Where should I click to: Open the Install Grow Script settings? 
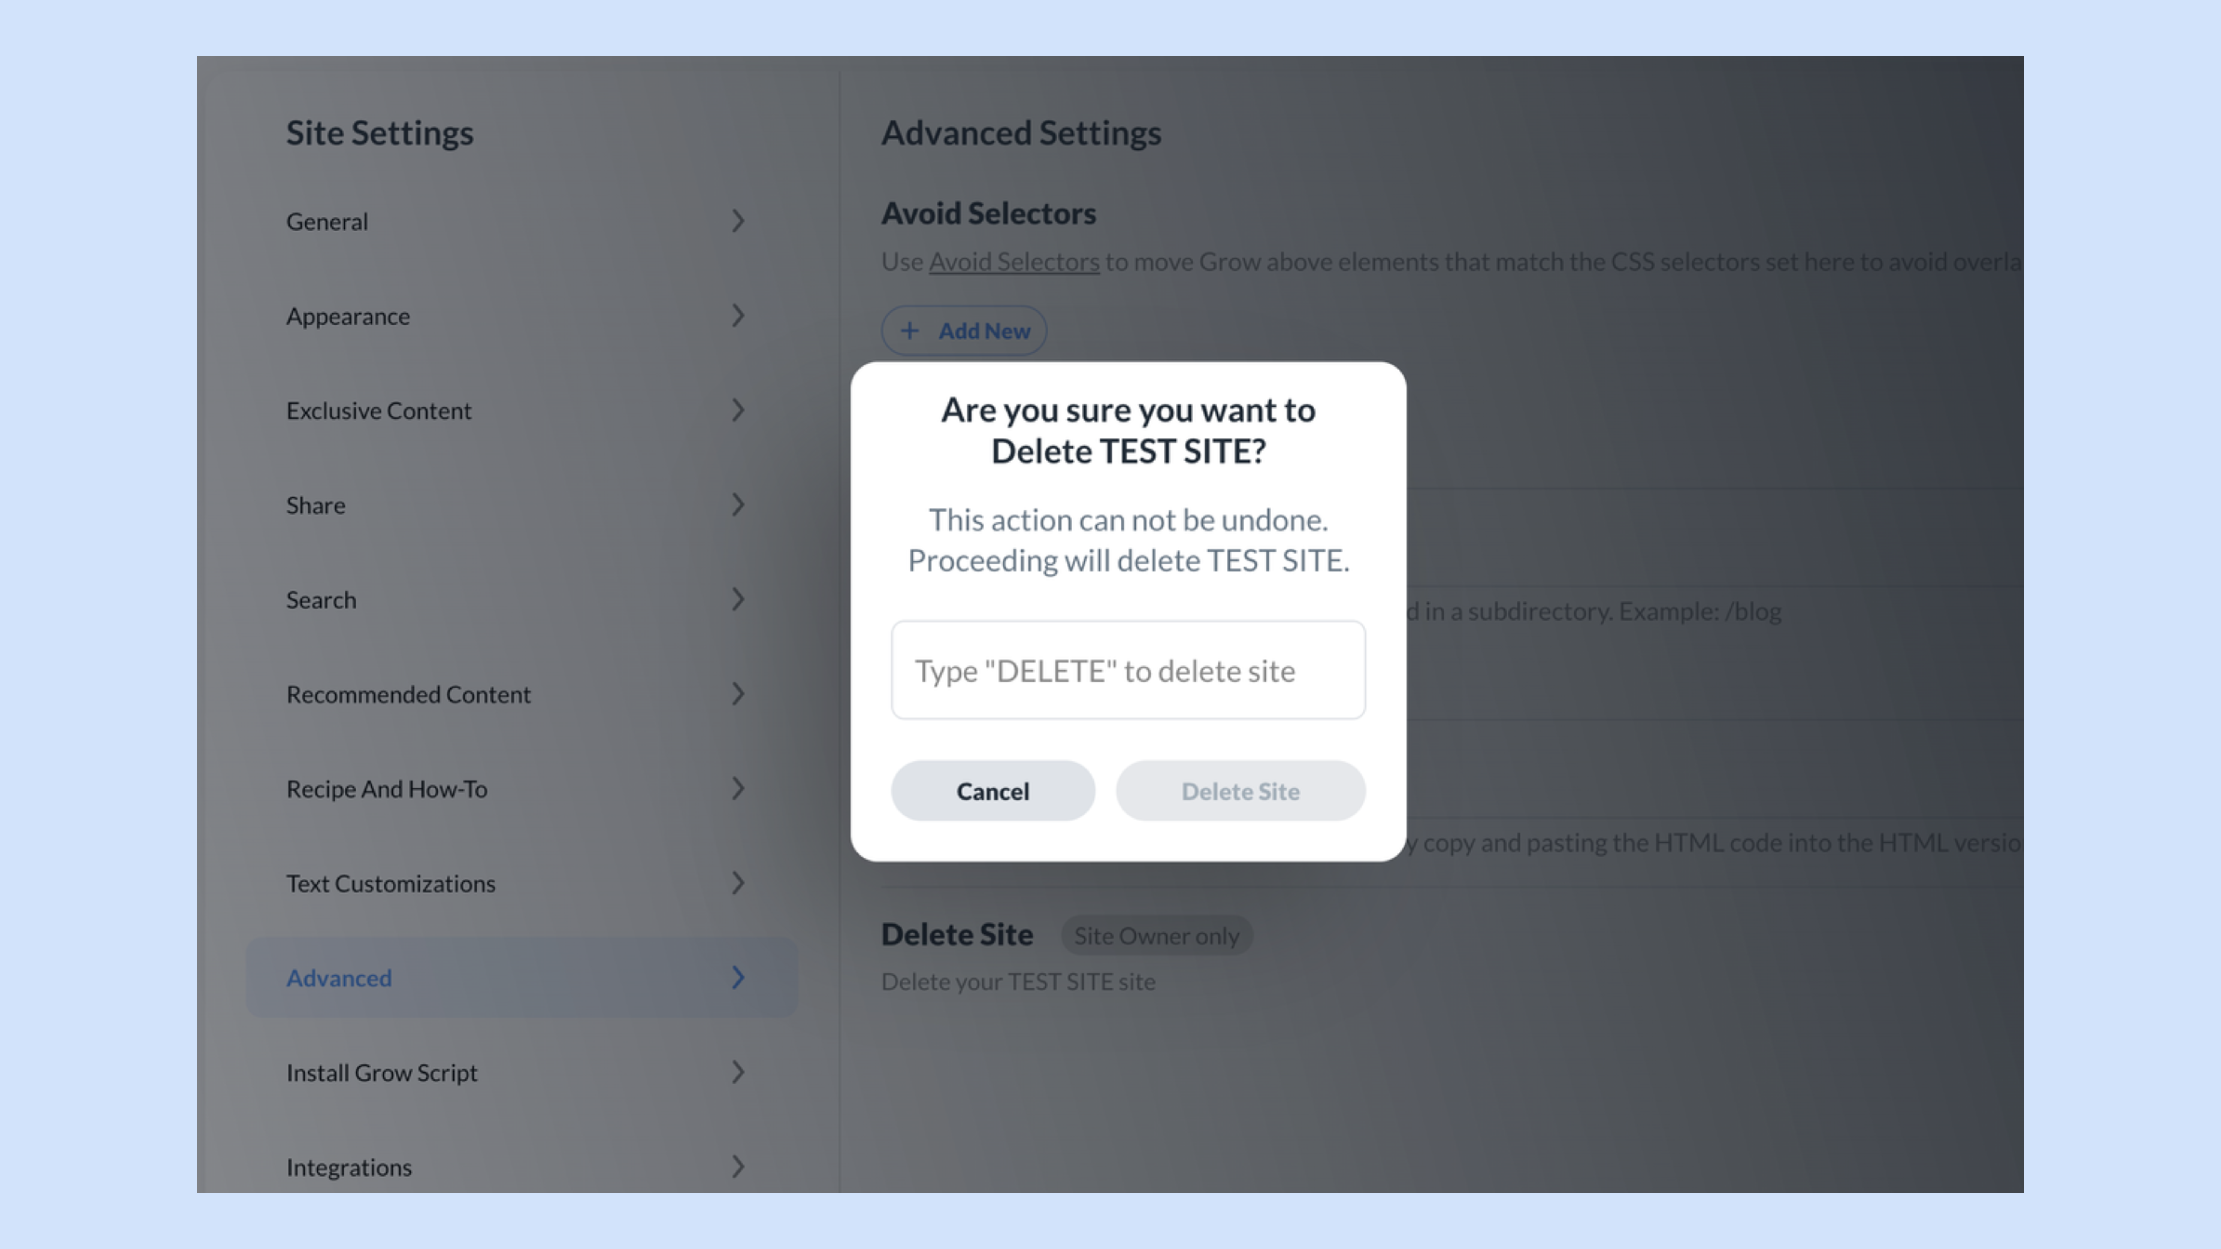[x=521, y=1072]
